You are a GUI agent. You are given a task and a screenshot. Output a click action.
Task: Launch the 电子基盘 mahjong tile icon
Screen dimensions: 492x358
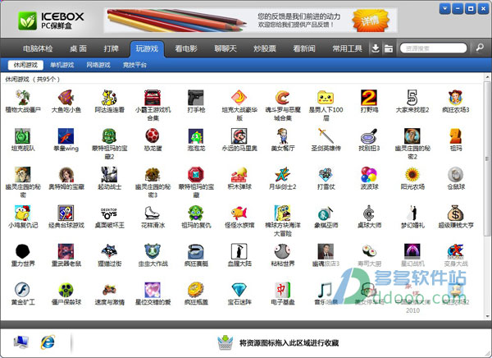(282, 290)
